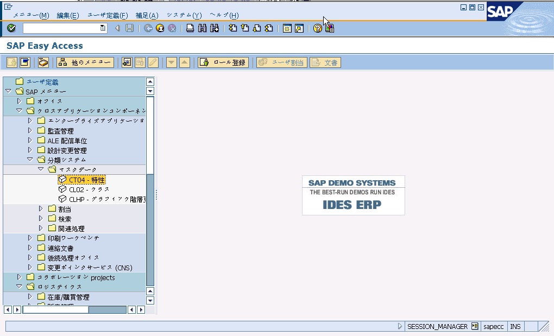Screen dimensions: 554x336
Task: Select the CT04 - 特性 transaction
Action: [x=86, y=180]
